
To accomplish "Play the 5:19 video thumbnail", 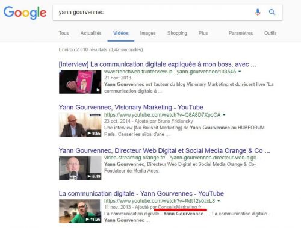I will [x=80, y=168].
